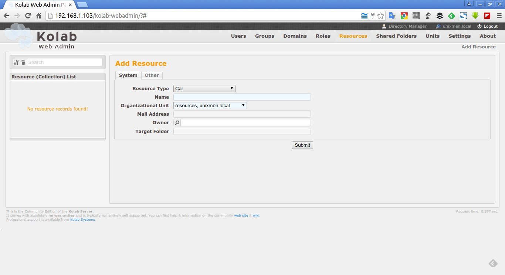Click the green download arrow extension
Image resolution: width=505 pixels, height=275 pixels.
click(475, 16)
